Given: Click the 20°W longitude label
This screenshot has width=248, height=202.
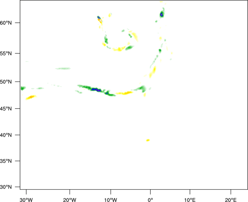Looking at the screenshot, I should point(69,200).
